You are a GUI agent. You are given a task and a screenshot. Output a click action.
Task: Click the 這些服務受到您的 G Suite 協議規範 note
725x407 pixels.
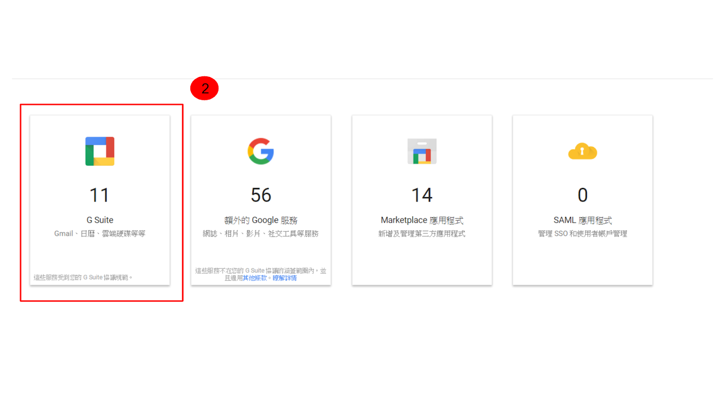[83, 278]
